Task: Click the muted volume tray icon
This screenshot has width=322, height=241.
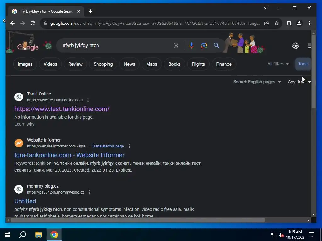Action: point(281,235)
